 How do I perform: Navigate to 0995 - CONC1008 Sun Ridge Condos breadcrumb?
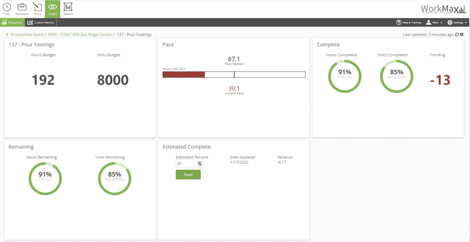pos(80,34)
